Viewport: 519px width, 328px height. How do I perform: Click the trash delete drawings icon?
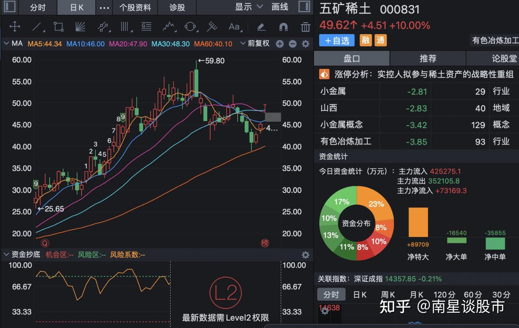pyautogui.click(x=305, y=27)
